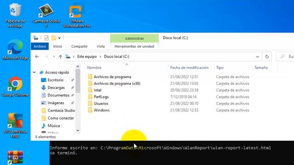Click the folder icon beside PerfLogs
Image resolution: width=294 pixels, height=165 pixels.
tap(90, 97)
